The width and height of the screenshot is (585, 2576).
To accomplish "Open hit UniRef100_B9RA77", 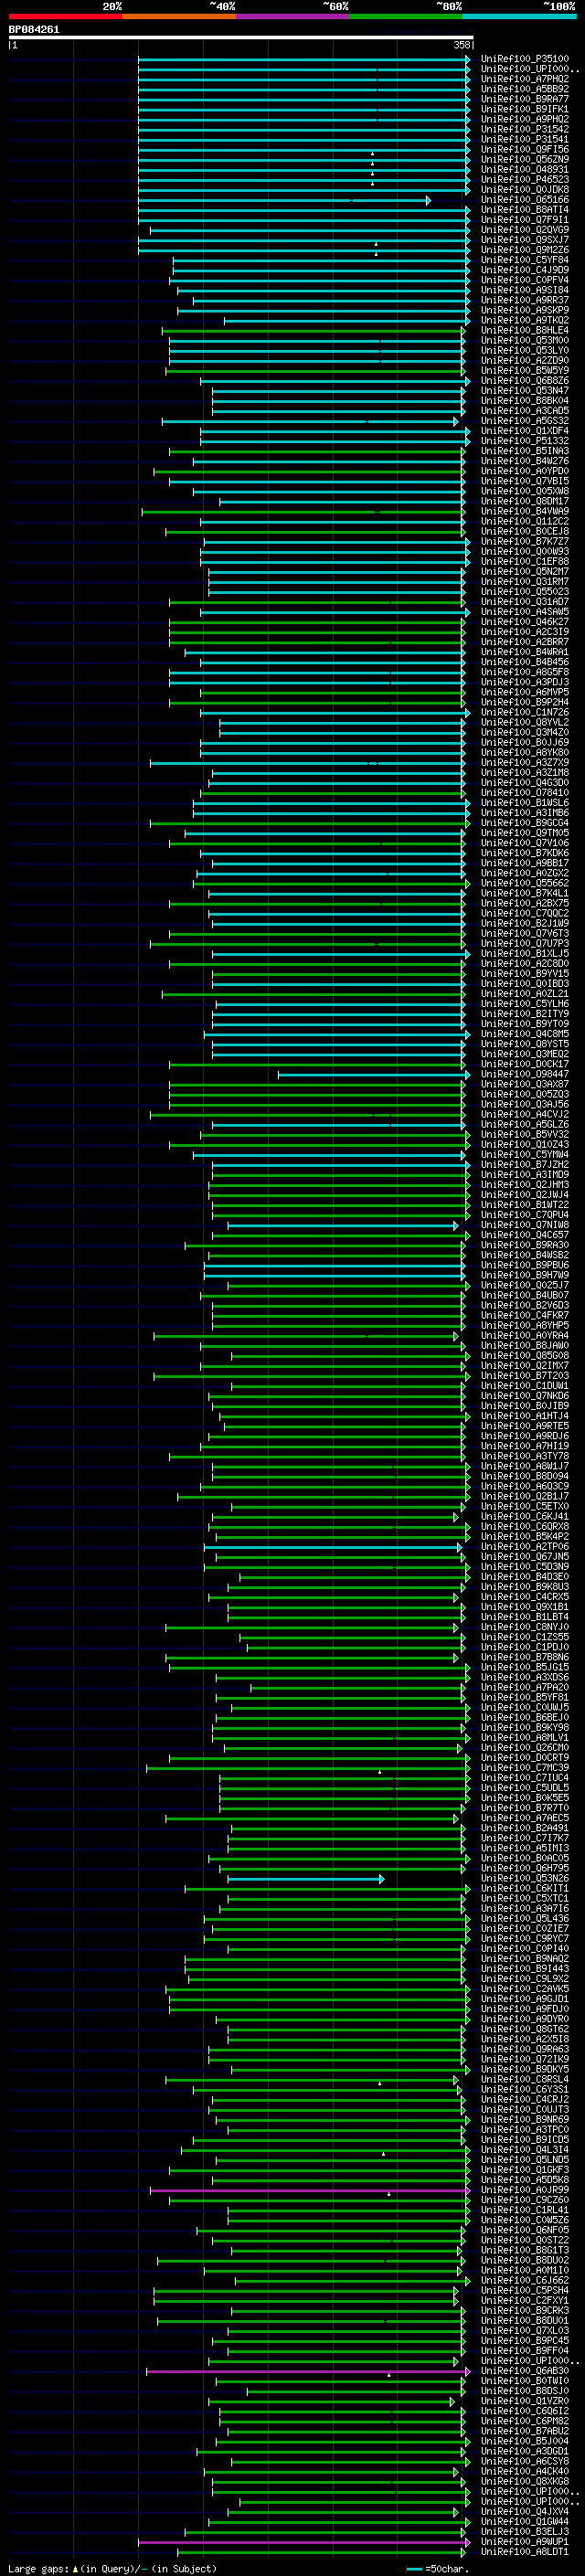I will (525, 99).
